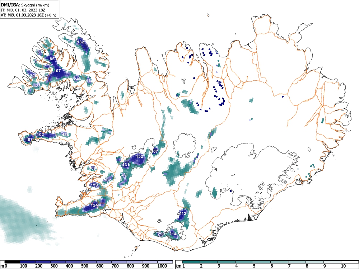Click the 3 label on the kilometer scale
The height and width of the screenshot is (269, 359).
[219, 266]
